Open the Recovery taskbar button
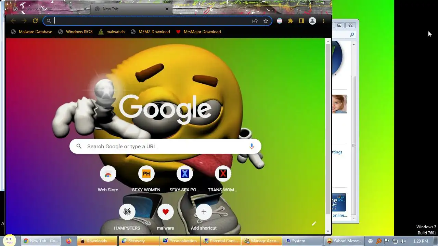This screenshot has width=438, height=246. point(139,241)
